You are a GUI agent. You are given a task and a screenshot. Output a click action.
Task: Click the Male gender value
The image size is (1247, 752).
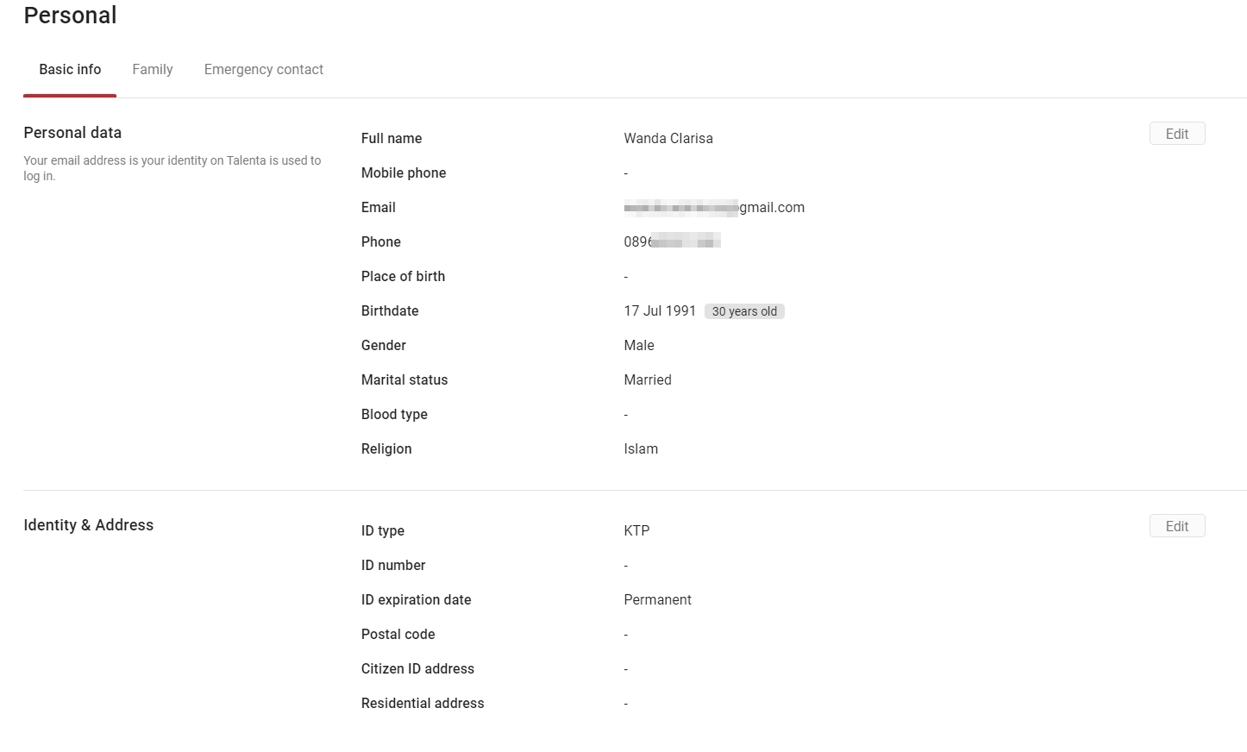pyautogui.click(x=638, y=346)
